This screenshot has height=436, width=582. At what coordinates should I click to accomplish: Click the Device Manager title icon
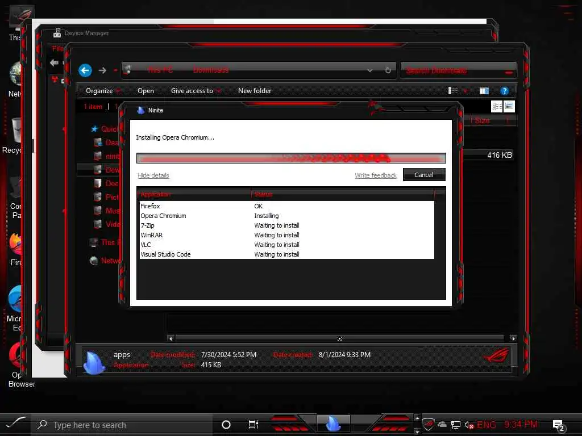57,33
